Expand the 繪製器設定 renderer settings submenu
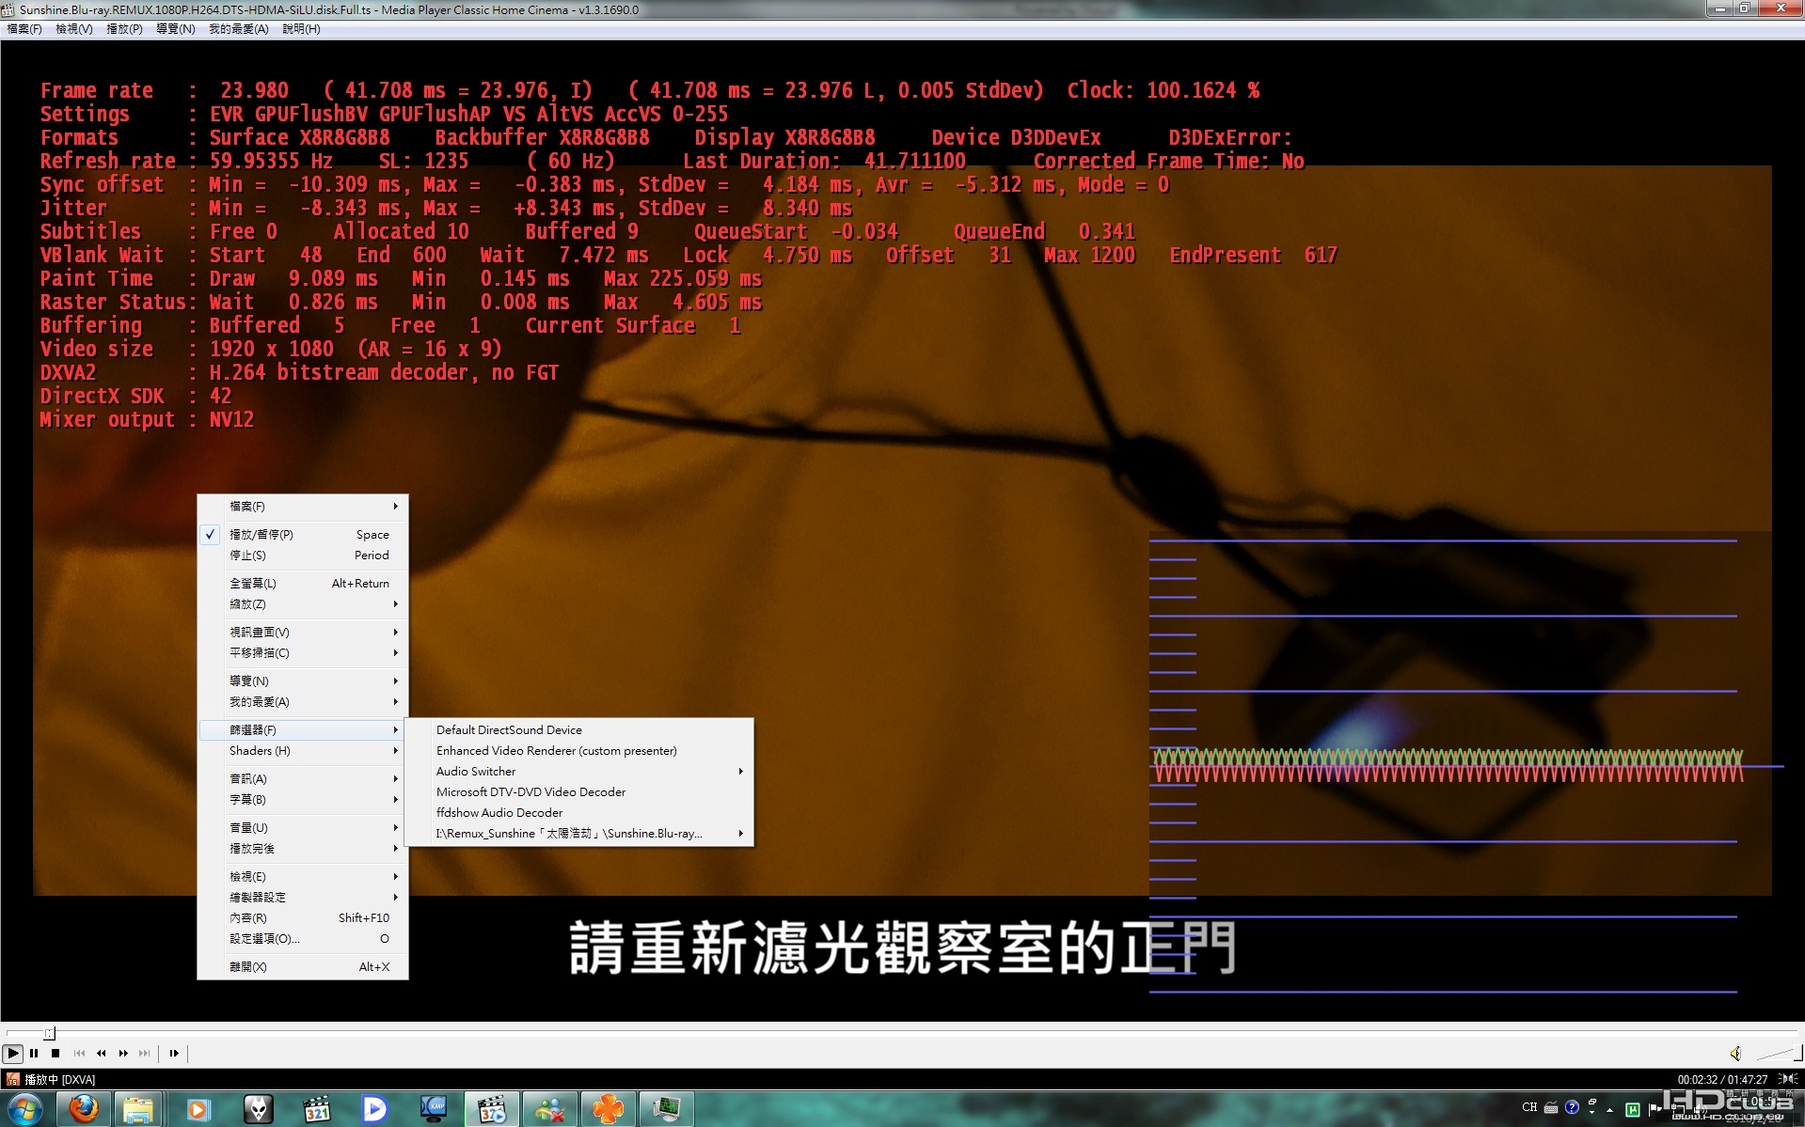 [303, 897]
